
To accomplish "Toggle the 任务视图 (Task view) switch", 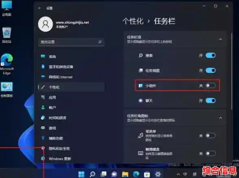I will click(x=211, y=70).
